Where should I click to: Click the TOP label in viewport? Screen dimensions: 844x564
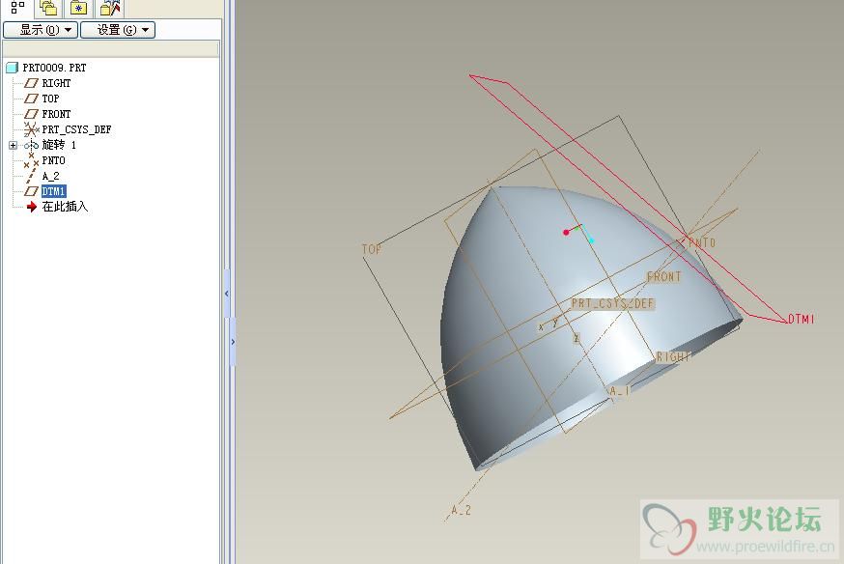tap(372, 249)
